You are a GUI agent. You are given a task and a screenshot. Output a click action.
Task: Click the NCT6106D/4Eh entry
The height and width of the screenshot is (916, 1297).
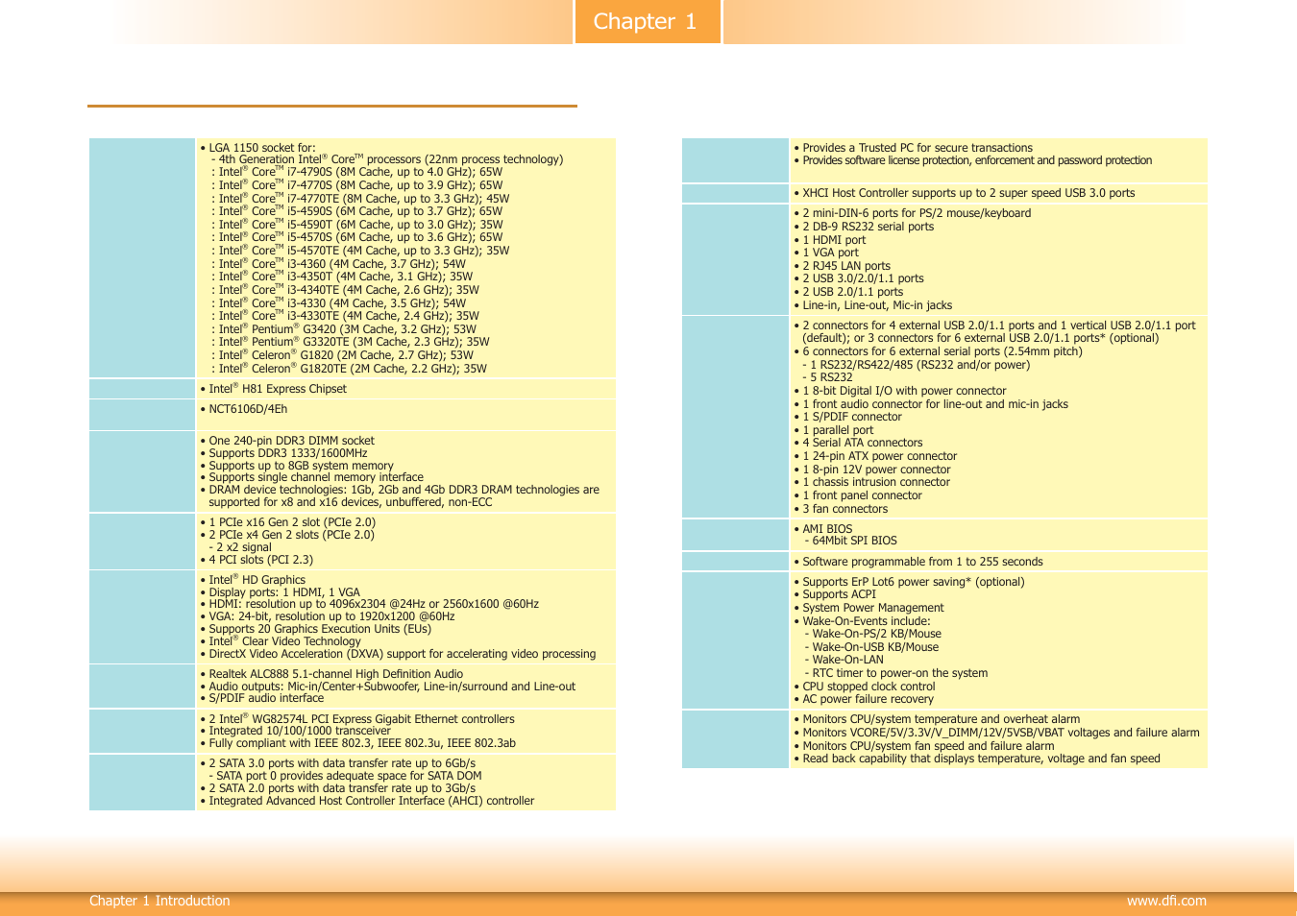[243, 409]
